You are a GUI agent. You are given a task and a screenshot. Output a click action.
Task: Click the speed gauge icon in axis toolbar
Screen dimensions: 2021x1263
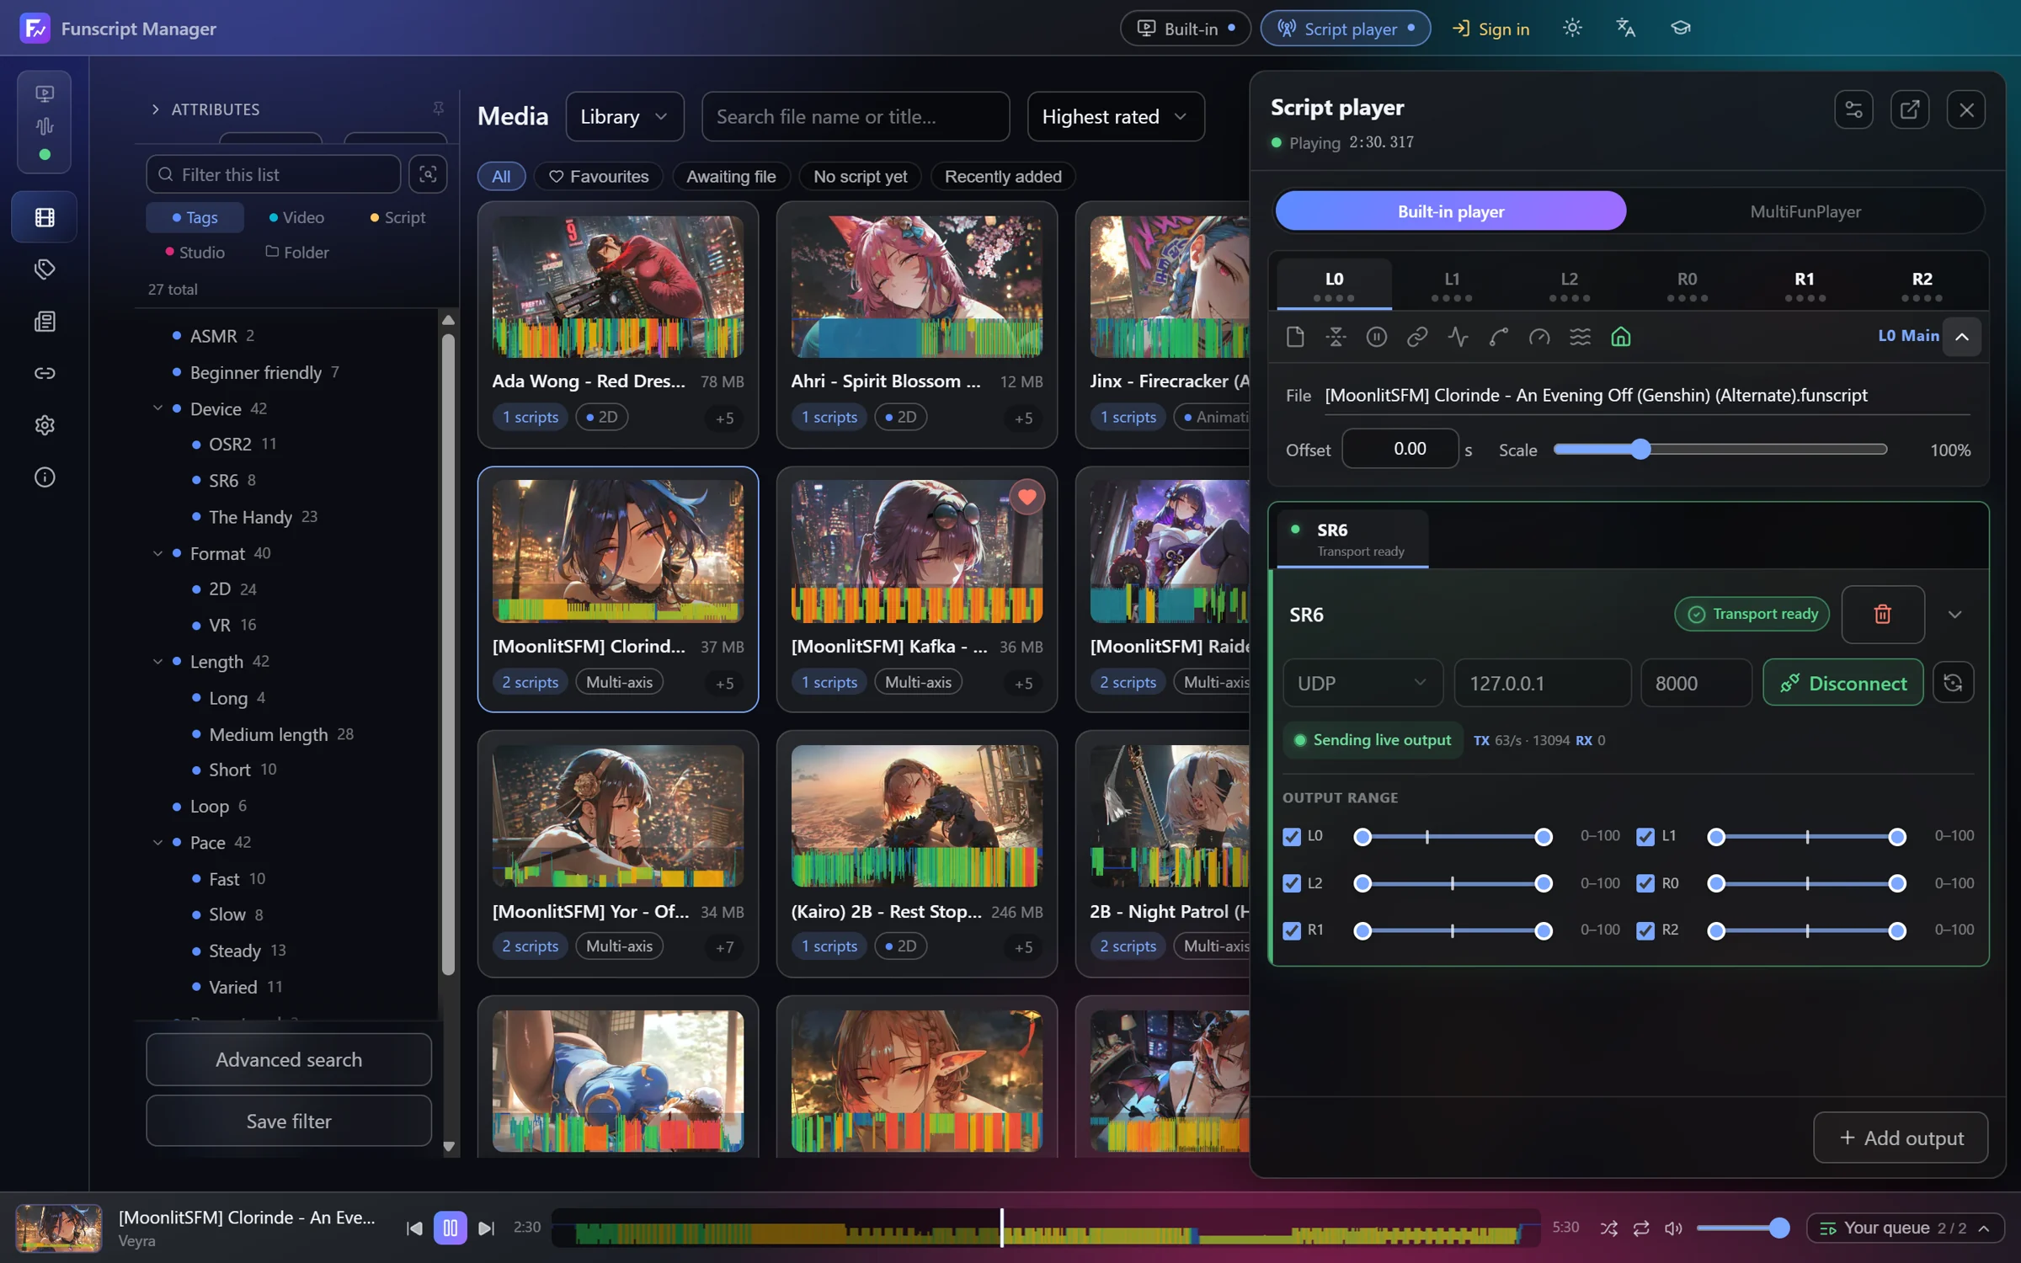[x=1539, y=337]
